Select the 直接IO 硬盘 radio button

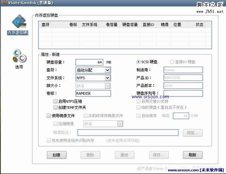(172, 62)
